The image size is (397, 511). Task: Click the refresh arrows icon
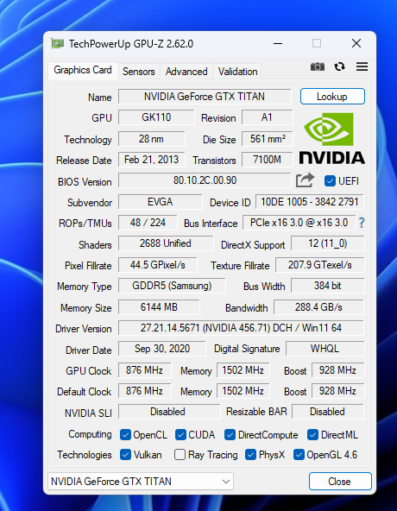point(340,66)
